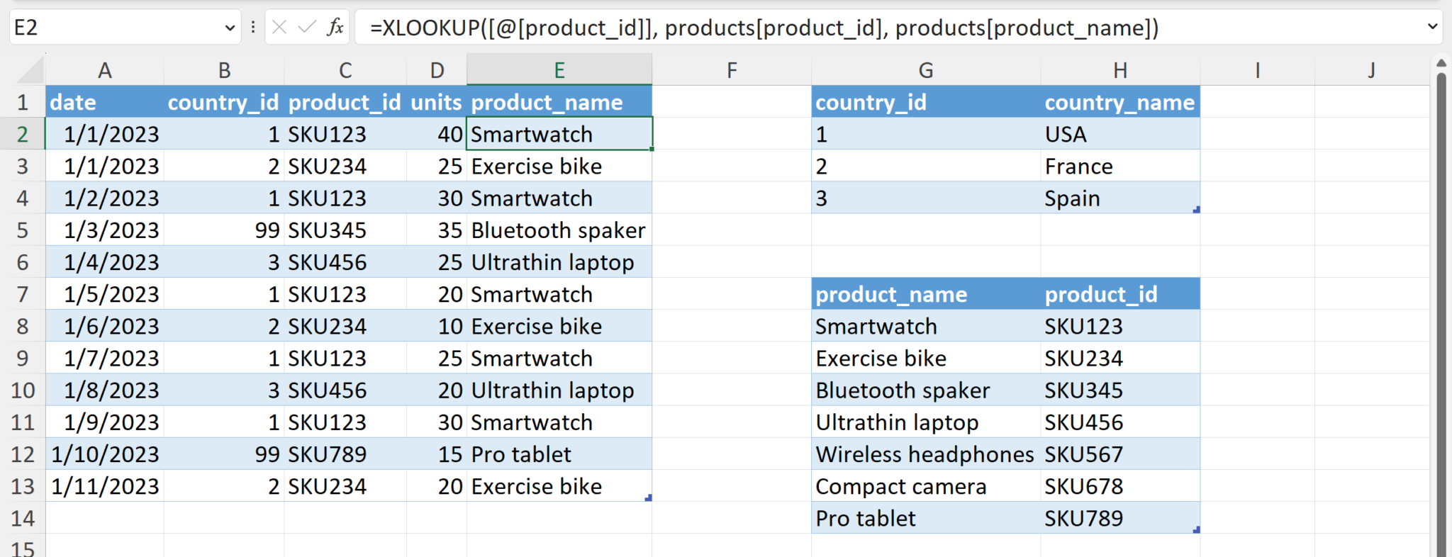Image resolution: width=1452 pixels, height=557 pixels.
Task: Click the Cancel formula X icon
Action: (x=279, y=28)
